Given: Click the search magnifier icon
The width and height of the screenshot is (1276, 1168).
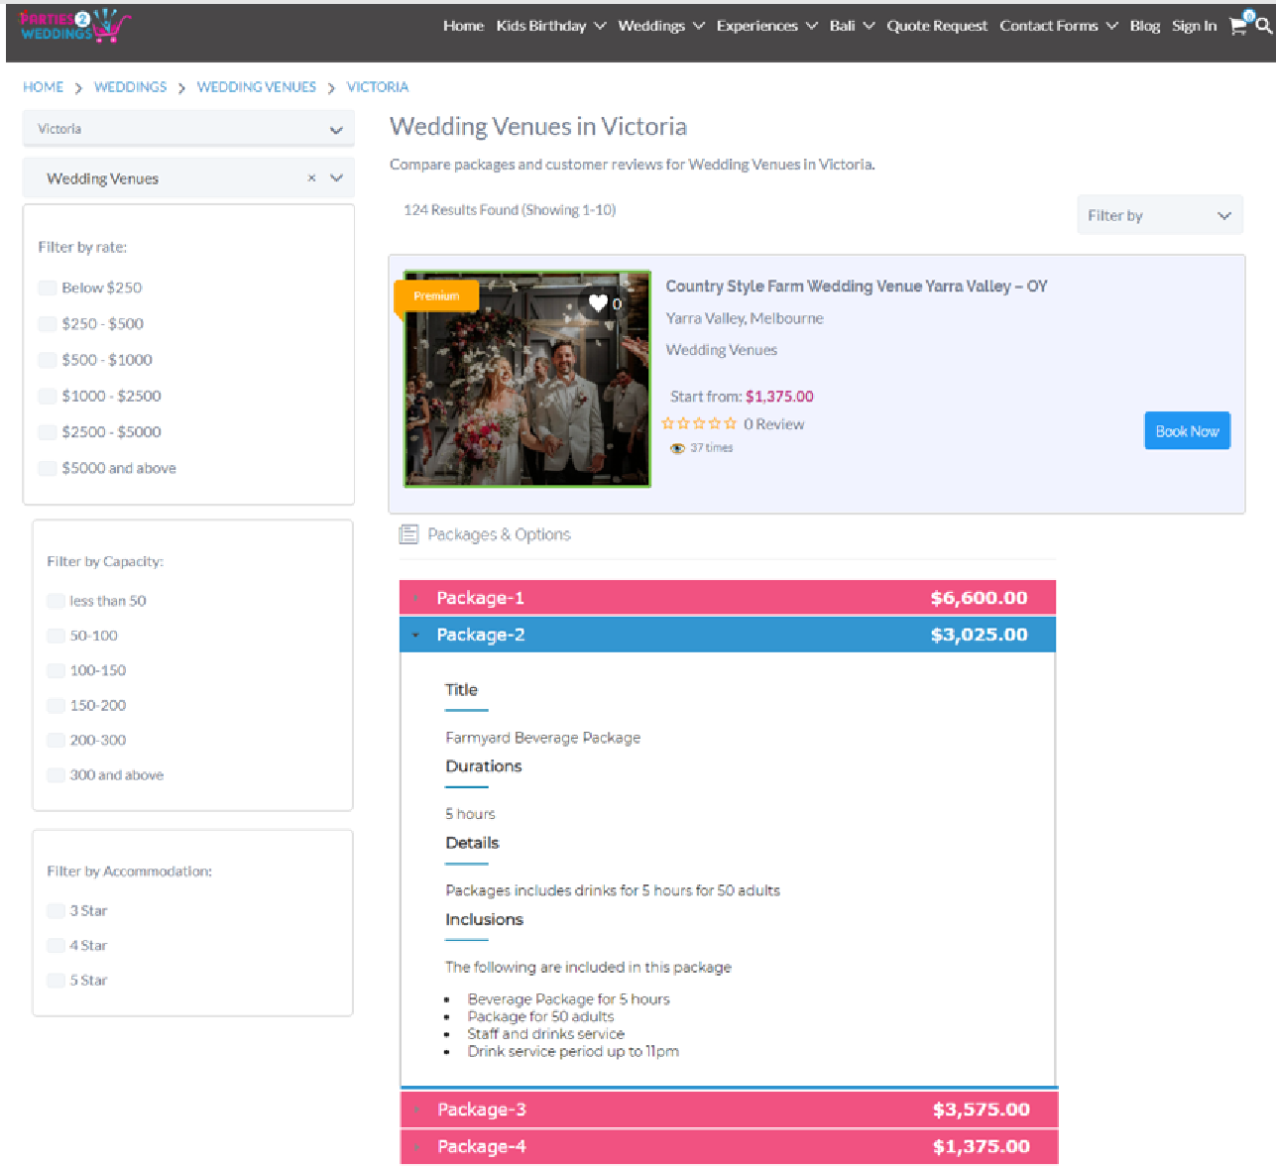Looking at the screenshot, I should click(x=1263, y=26).
